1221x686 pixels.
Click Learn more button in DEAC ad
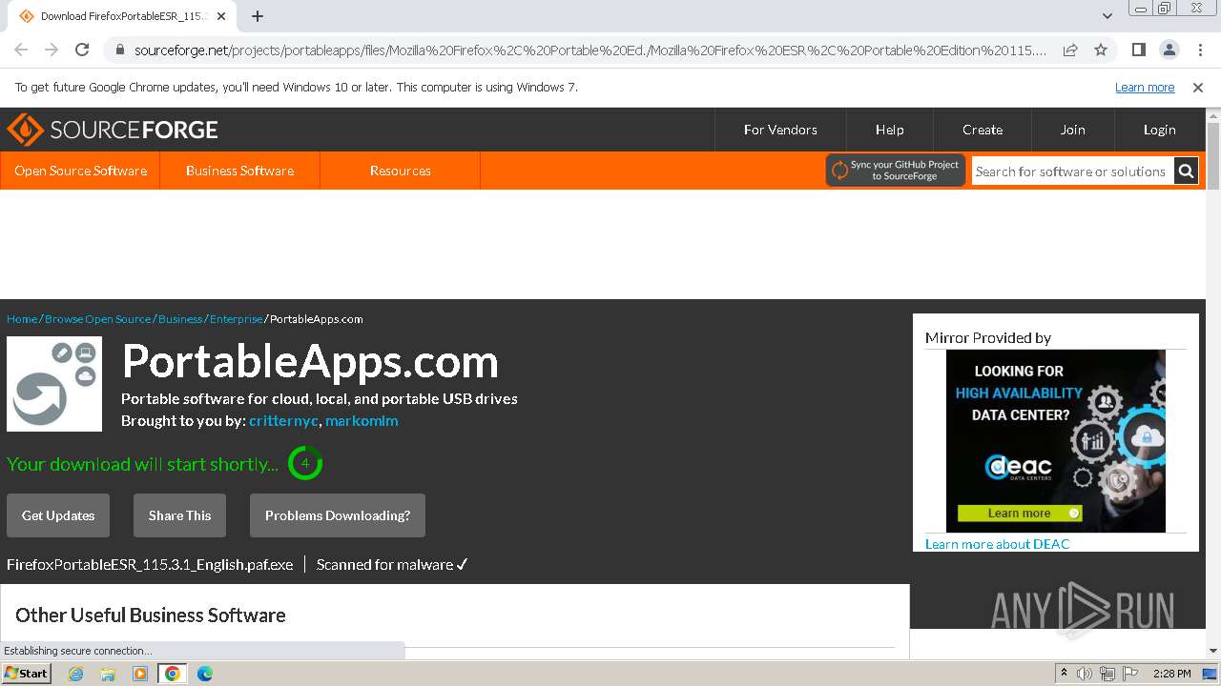pos(1020,513)
